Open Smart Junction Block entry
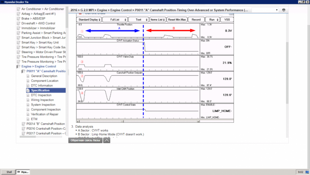Viewport: 310px width, 175px height. tap(43, 38)
